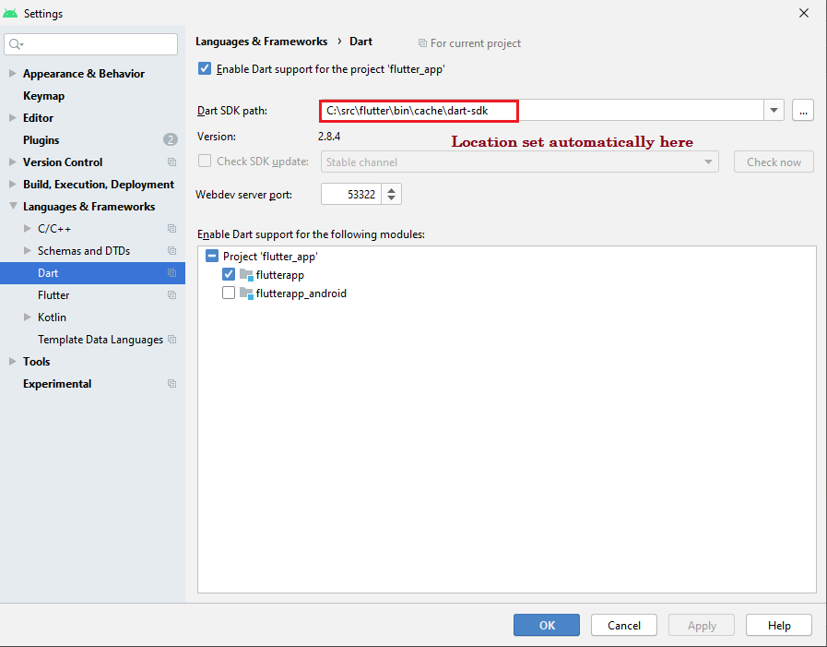Click the project-level icon beside Version Control
This screenshot has width=827, height=647.
pos(171,162)
